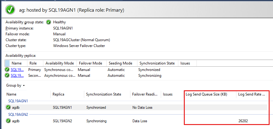This screenshot has width=273, height=129.
Task: Sort by Availability Mode column header
Action: pos(60,63)
